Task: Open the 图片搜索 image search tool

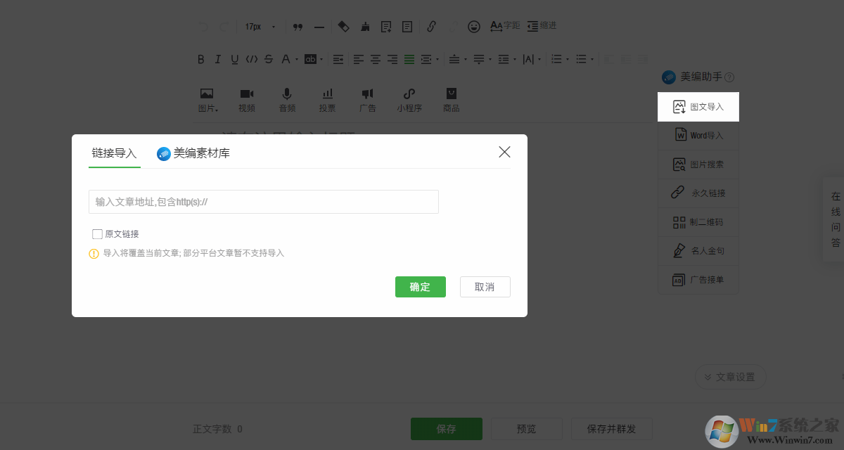Action: [x=698, y=164]
